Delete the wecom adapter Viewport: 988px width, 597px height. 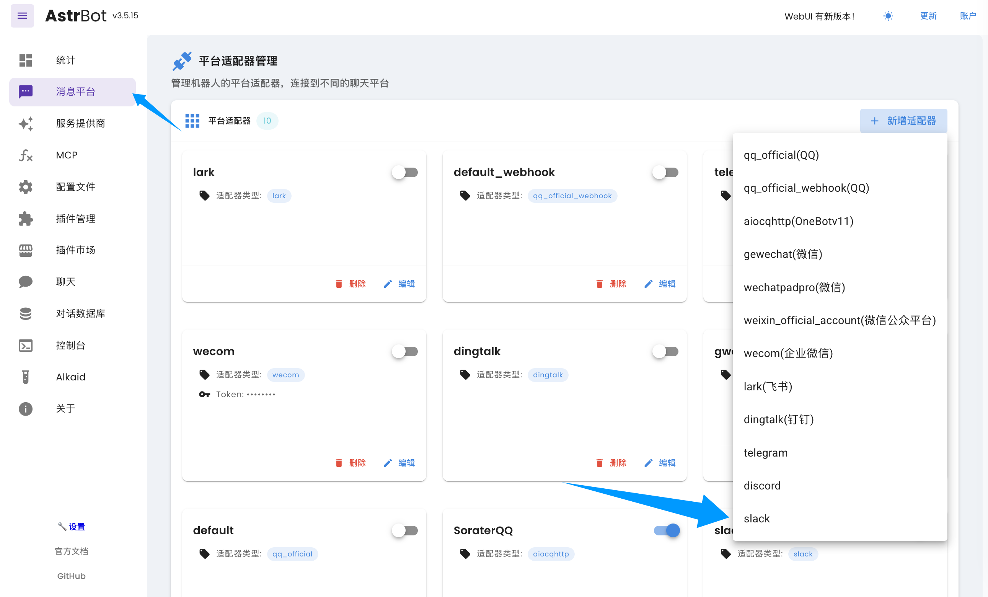click(351, 463)
